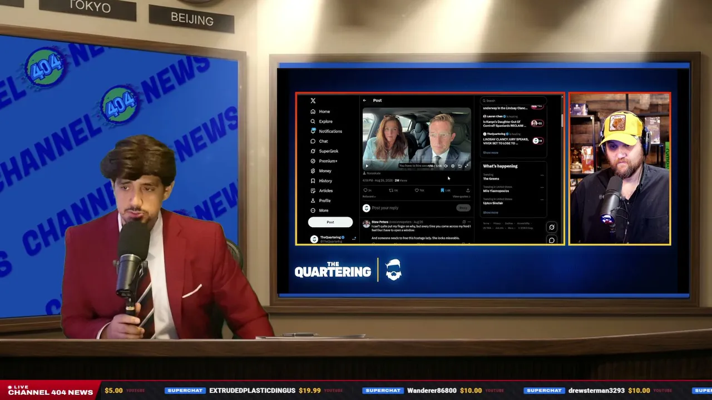Image resolution: width=712 pixels, height=400 pixels.
Task: Enter video fullscreen mode
Action: coord(467,166)
